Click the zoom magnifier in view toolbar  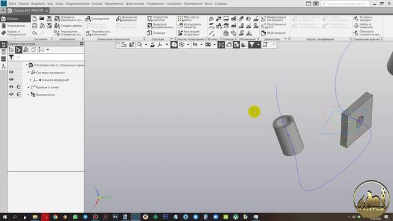(x=139, y=45)
